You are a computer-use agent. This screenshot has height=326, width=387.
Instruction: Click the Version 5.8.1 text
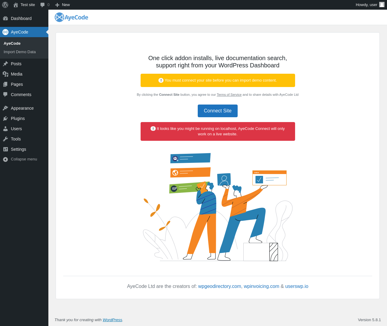click(x=369, y=320)
